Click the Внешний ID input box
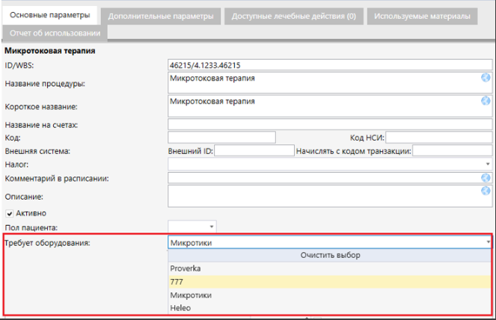 (x=254, y=150)
